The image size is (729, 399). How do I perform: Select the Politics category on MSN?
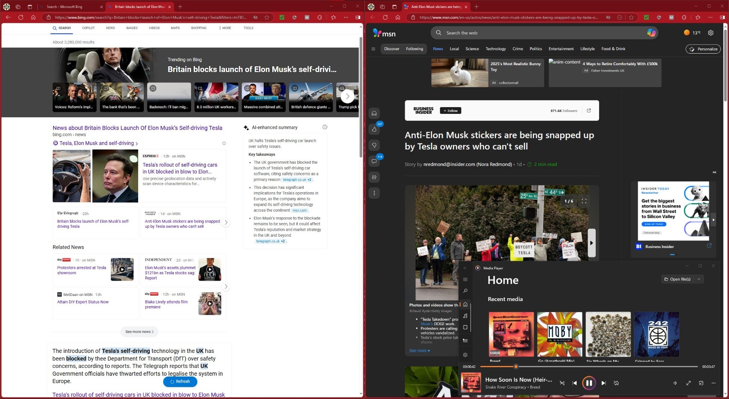coord(535,49)
